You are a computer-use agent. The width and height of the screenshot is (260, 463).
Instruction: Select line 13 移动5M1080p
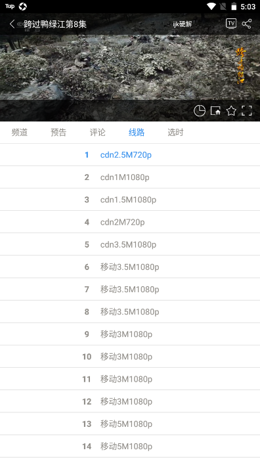pos(130,424)
